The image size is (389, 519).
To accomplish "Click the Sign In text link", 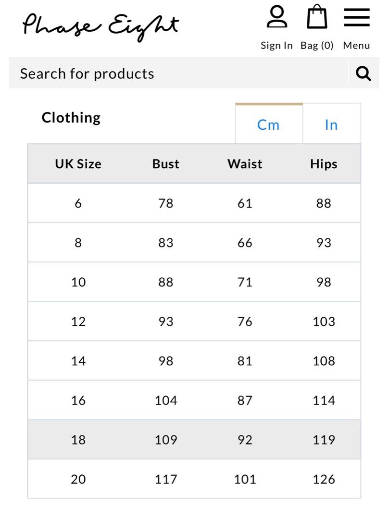I will (276, 45).
